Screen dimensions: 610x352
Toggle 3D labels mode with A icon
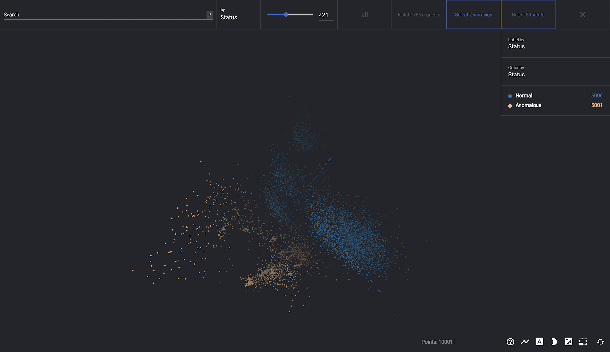tap(539, 342)
